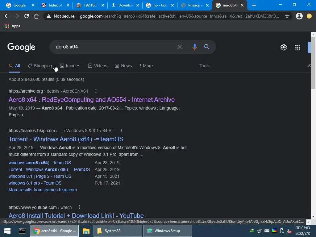Screen dimensions: 316x237
Task: Open windows 8.1 | Page 2 sublink
Action: [x=40, y=176]
